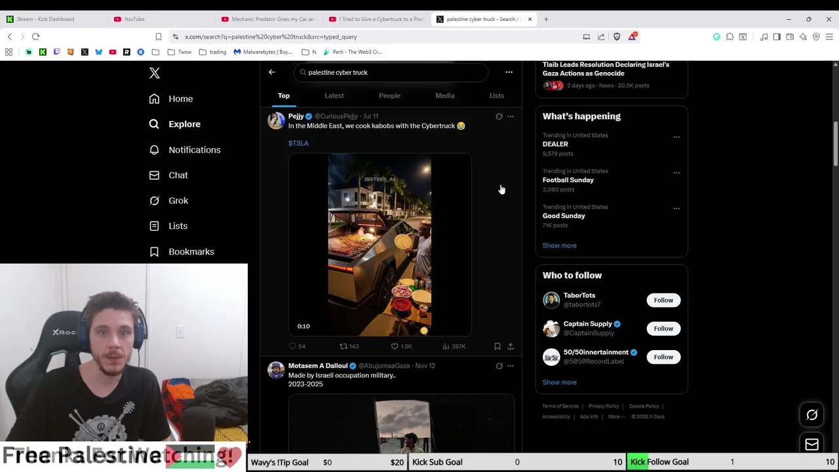Open the Terms of Service link

coord(560,406)
